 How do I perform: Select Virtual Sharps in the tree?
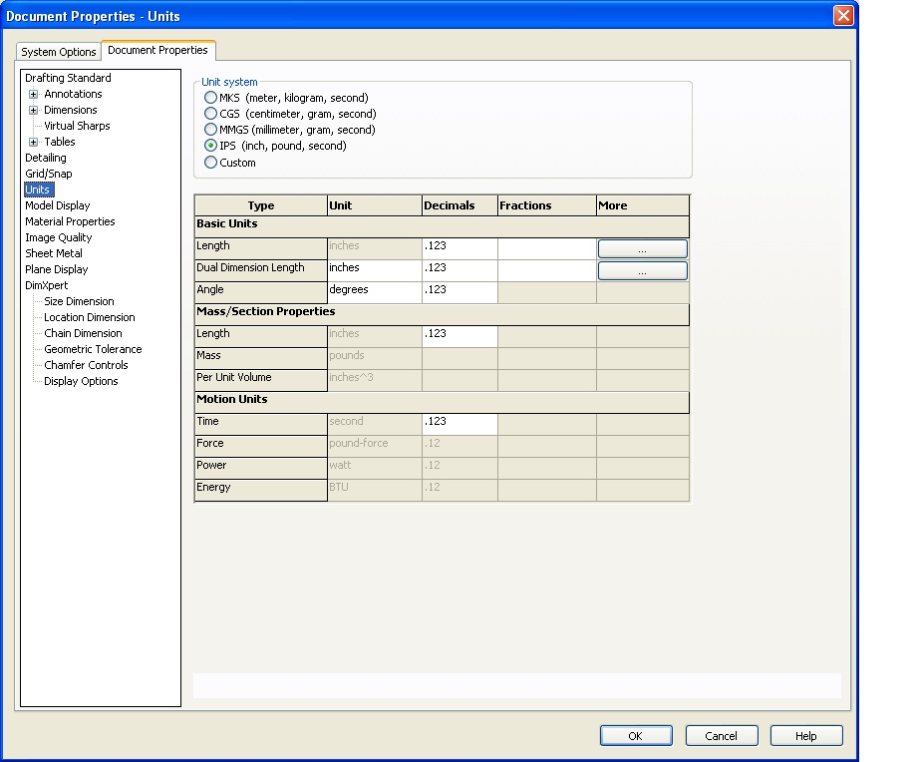(77, 126)
